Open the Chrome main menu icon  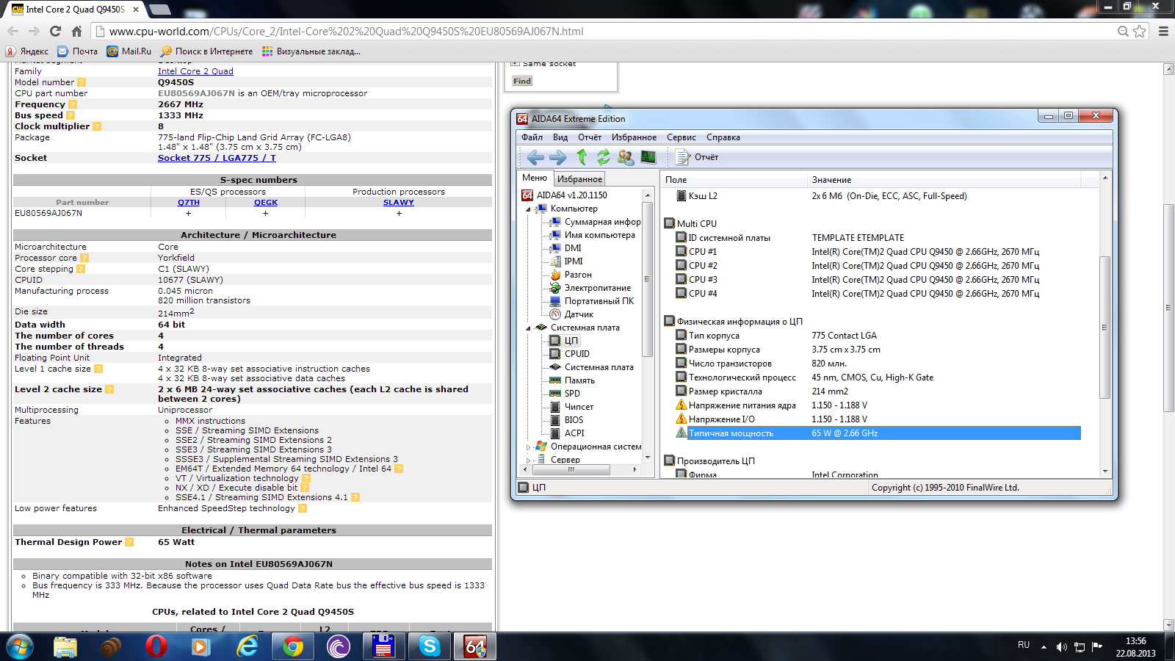1163,31
